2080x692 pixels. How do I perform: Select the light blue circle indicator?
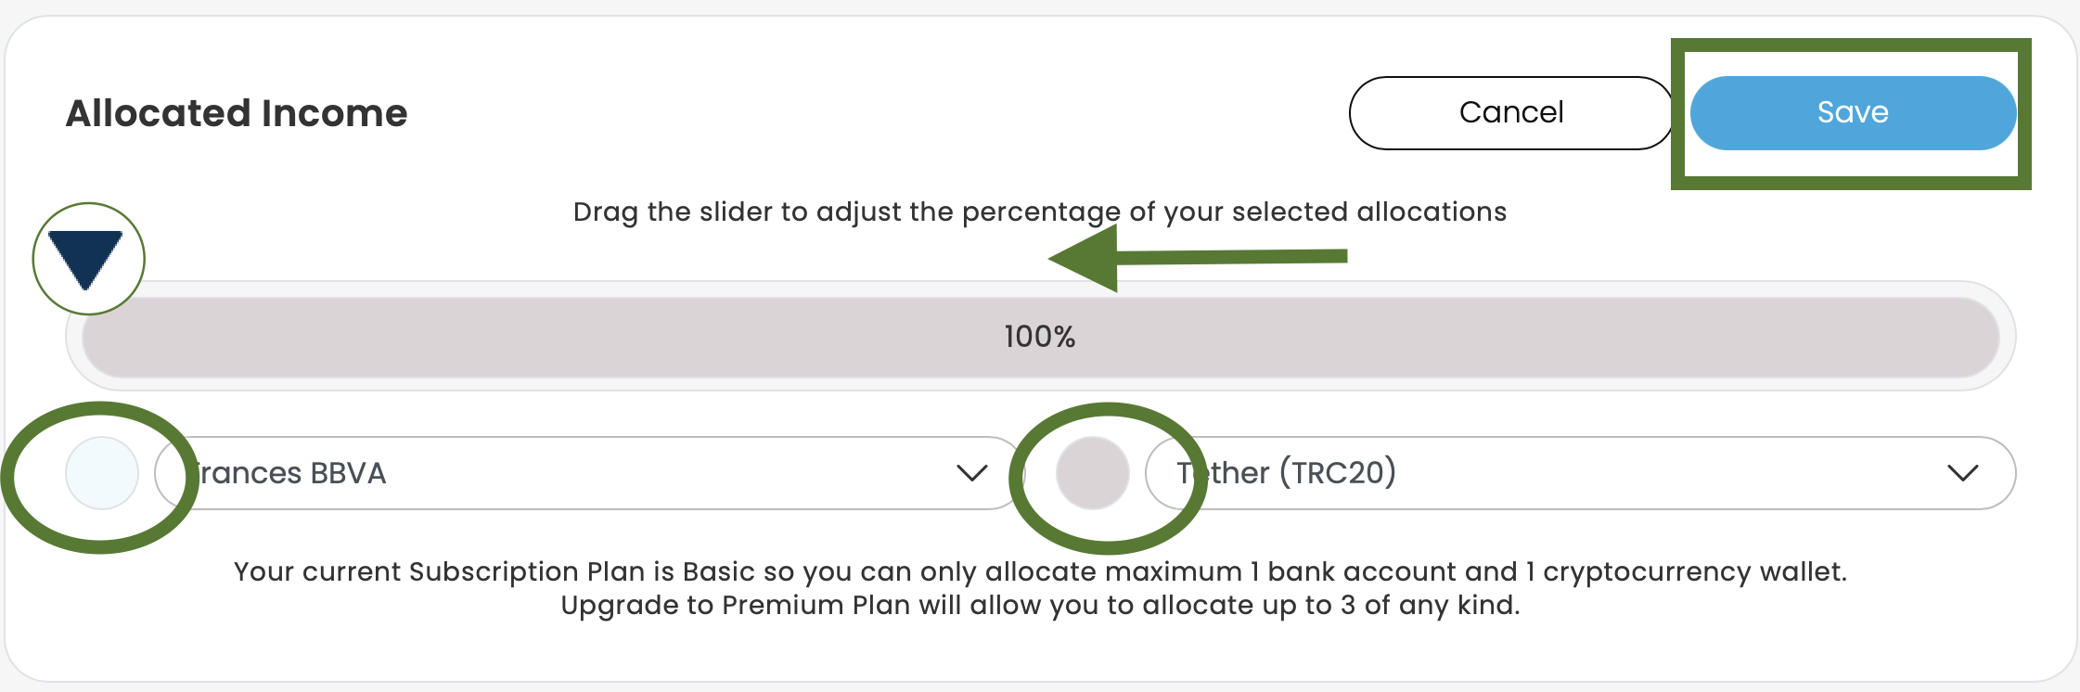pos(102,473)
